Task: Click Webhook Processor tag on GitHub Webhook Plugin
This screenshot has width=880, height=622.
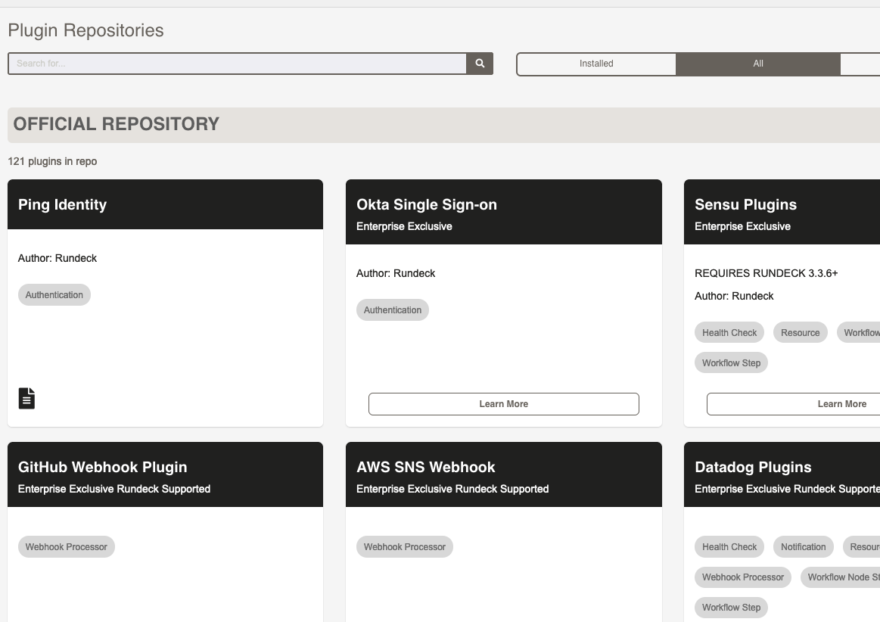Action: point(67,547)
